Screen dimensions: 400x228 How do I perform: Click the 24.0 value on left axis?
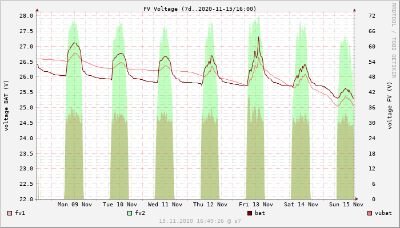[x=26, y=139]
